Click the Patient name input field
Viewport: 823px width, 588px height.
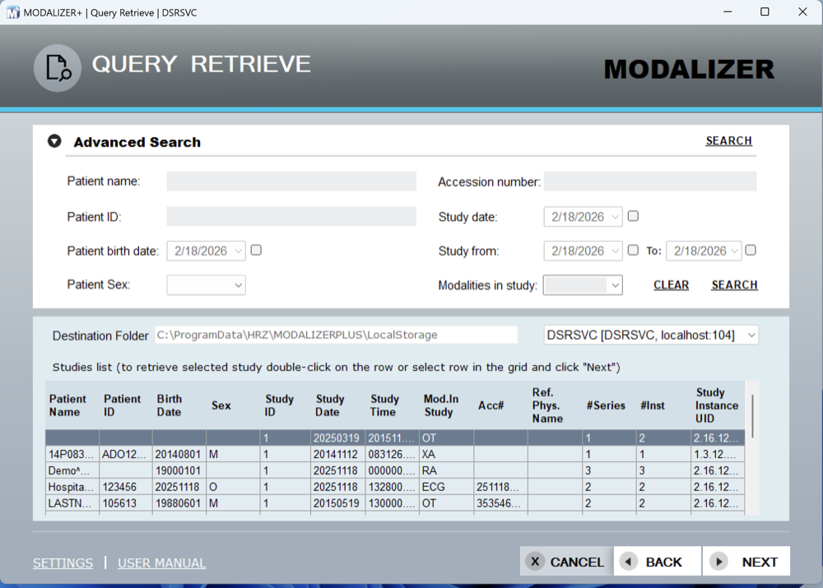(291, 182)
